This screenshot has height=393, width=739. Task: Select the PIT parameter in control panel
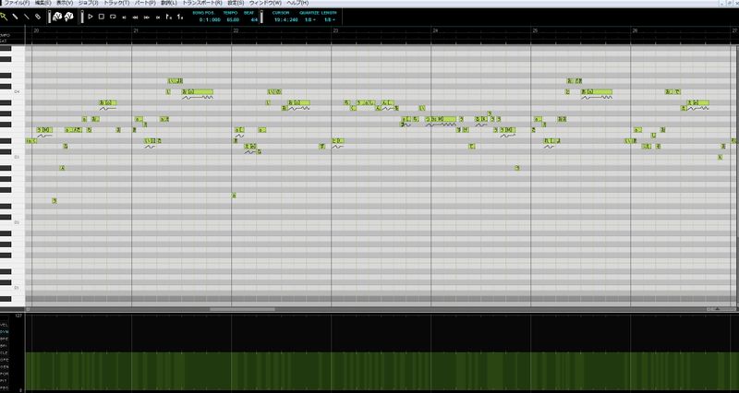[x=5, y=380]
